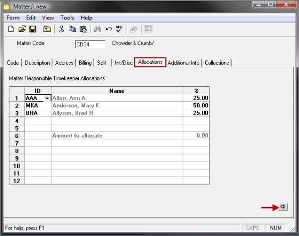Click the Matter Code input field
The height and width of the screenshot is (236, 299).
90,44
